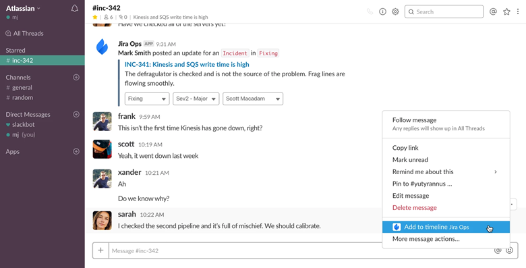View the member count in the header

click(109, 17)
